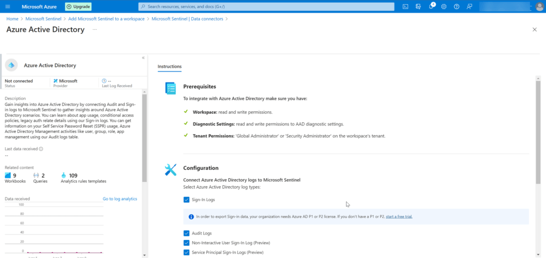Click the Not connected status text

(x=19, y=81)
